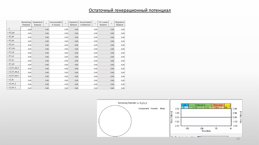
Task: Pick the HC Losses Balance column header
Action: click(x=103, y=23)
